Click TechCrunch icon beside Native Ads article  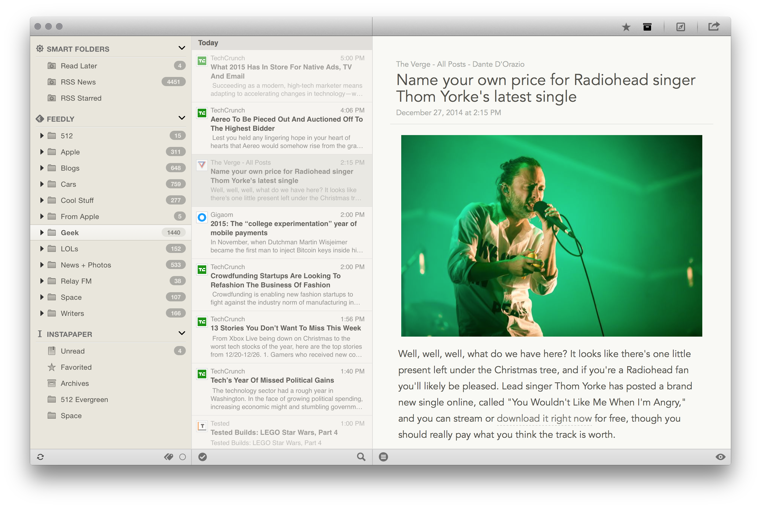coord(202,61)
